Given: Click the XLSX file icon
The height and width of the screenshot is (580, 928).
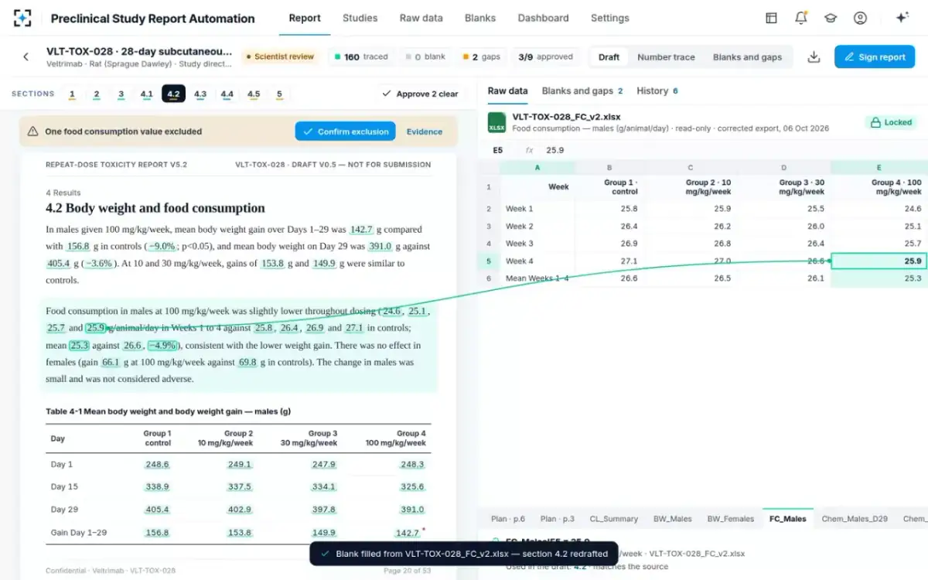Looking at the screenshot, I should 496,122.
